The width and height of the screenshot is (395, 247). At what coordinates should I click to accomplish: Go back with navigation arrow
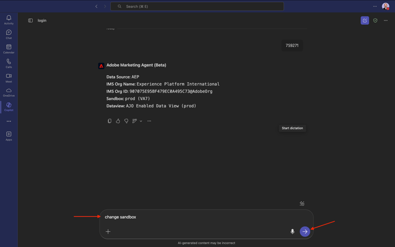pos(96,6)
